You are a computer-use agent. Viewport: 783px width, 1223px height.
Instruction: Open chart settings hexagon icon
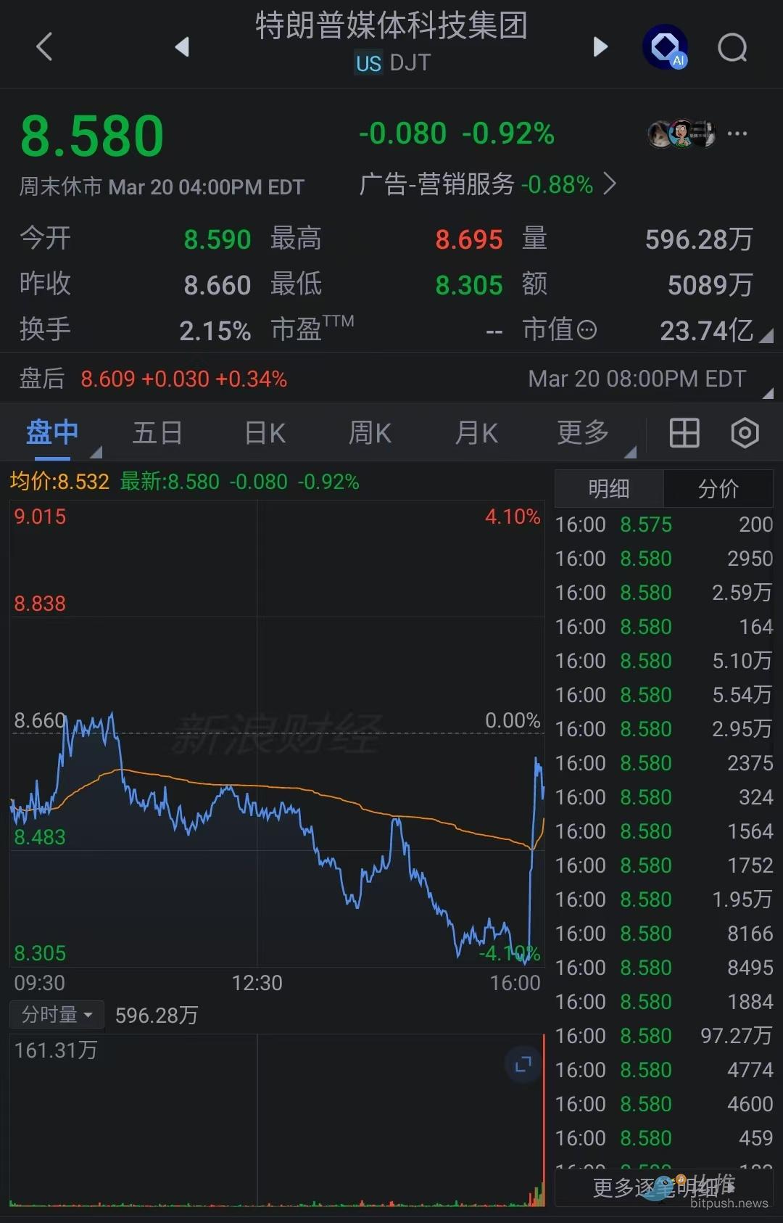[745, 433]
